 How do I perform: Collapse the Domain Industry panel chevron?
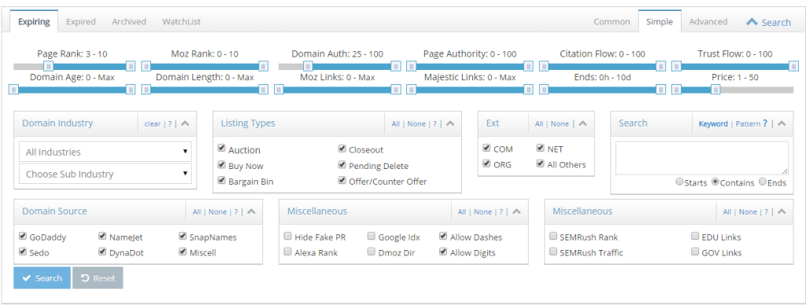(x=186, y=123)
